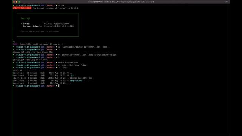Click the terminal cursor at the last prompt

59,86
